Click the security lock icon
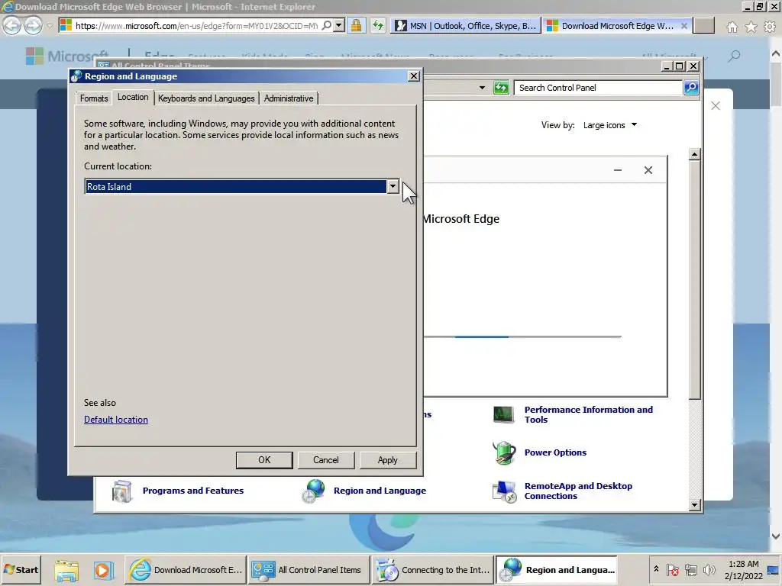This screenshot has width=782, height=586. (356, 25)
